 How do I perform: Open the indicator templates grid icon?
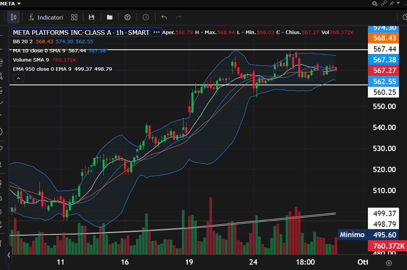(x=74, y=17)
